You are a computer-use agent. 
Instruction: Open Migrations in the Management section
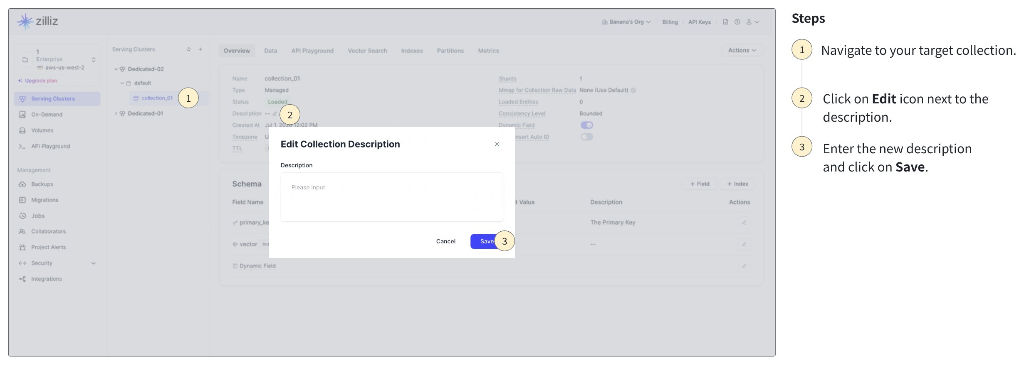(57, 200)
